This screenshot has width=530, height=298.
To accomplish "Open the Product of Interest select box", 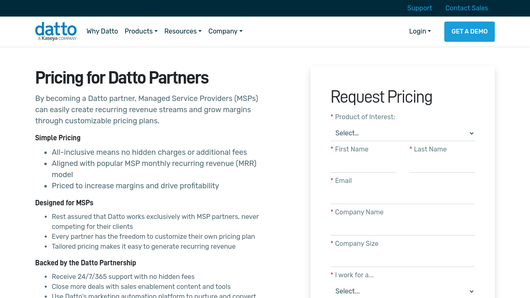I will click(402, 133).
